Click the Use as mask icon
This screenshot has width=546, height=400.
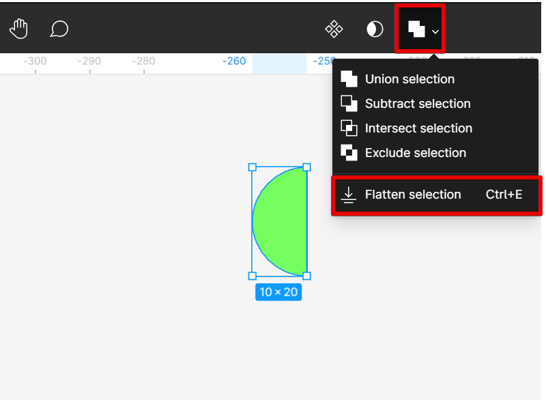click(375, 29)
